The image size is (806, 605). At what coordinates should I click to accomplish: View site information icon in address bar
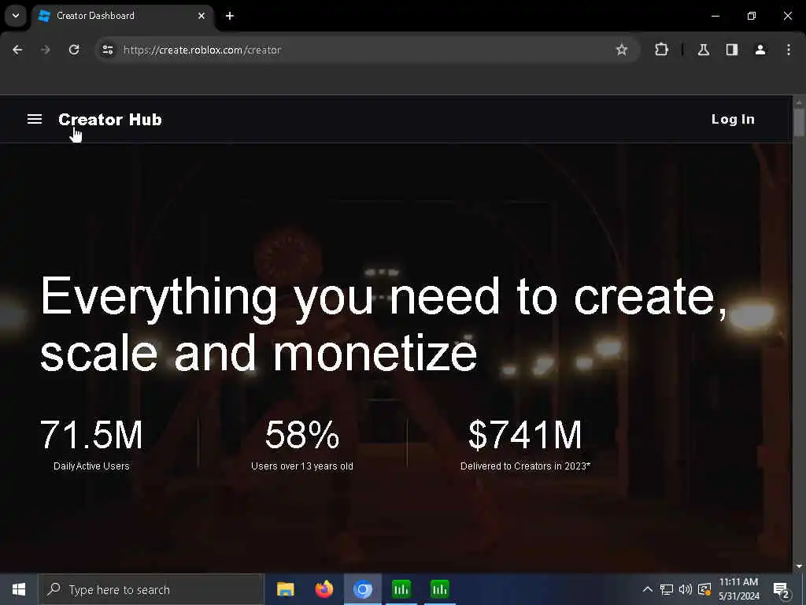click(x=107, y=50)
